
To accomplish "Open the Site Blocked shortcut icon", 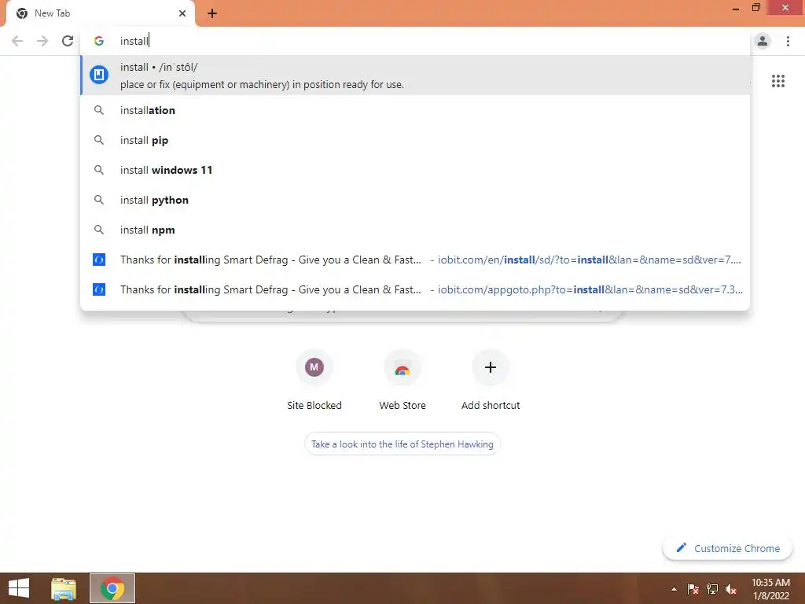I will point(314,367).
